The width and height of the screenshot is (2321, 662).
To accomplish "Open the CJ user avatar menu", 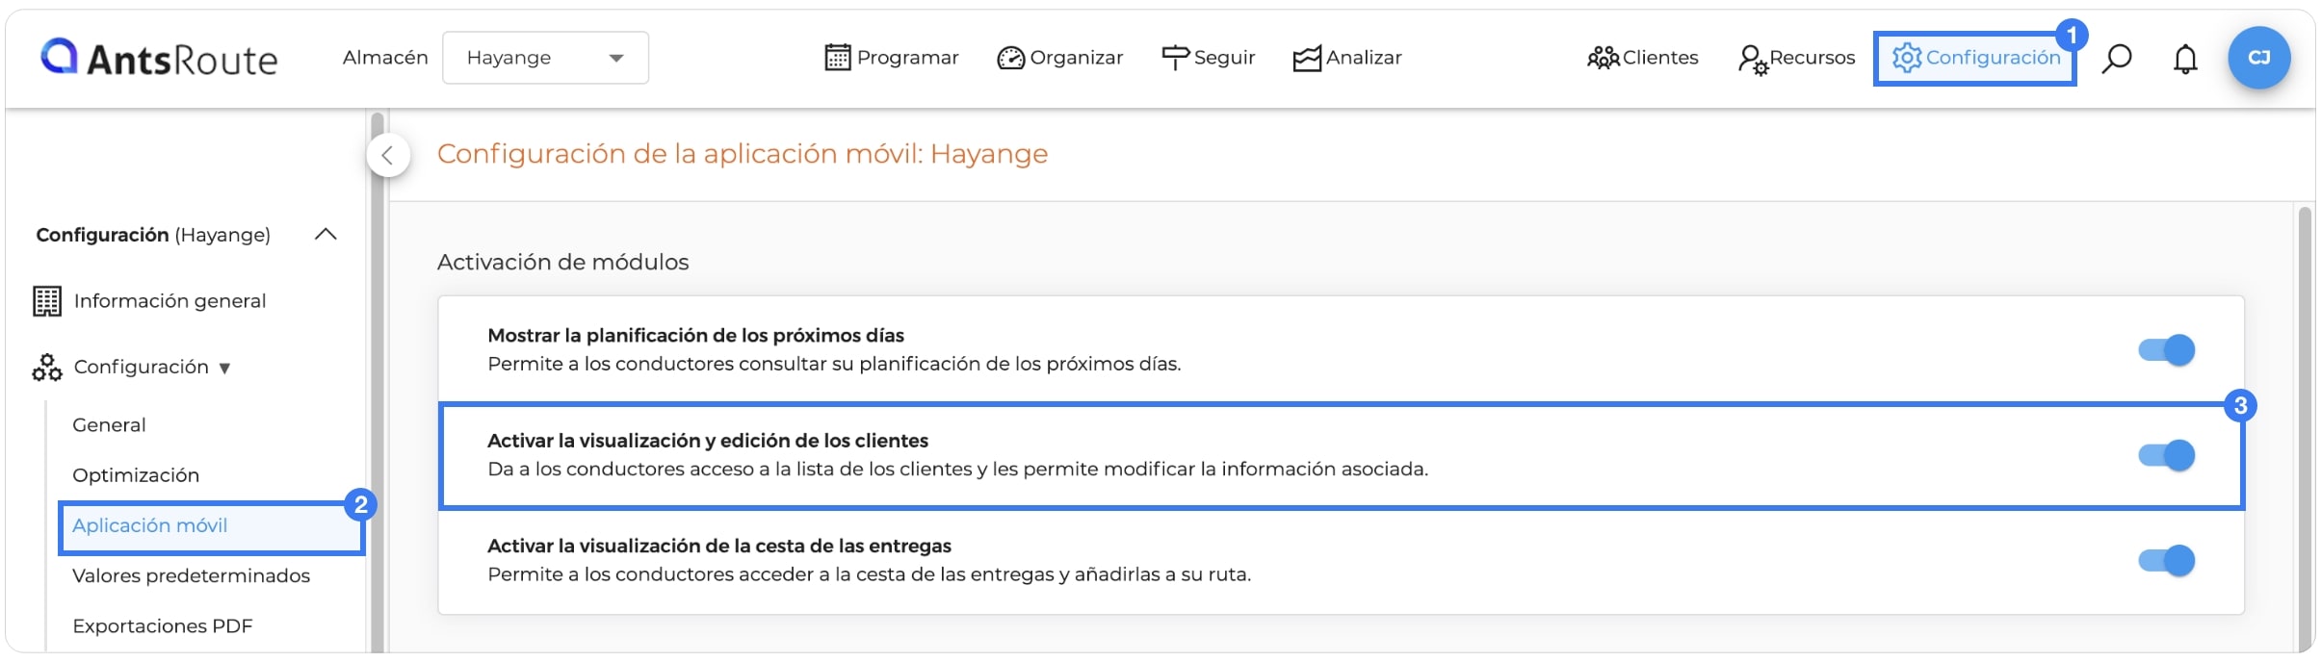I will (2258, 58).
